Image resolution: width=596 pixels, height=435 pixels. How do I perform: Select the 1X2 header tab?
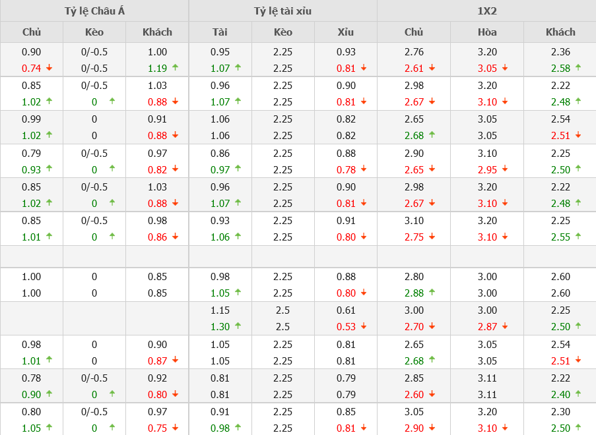coord(486,11)
